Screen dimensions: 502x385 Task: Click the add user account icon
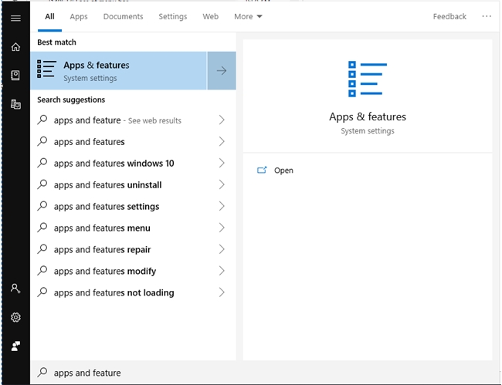click(x=15, y=289)
